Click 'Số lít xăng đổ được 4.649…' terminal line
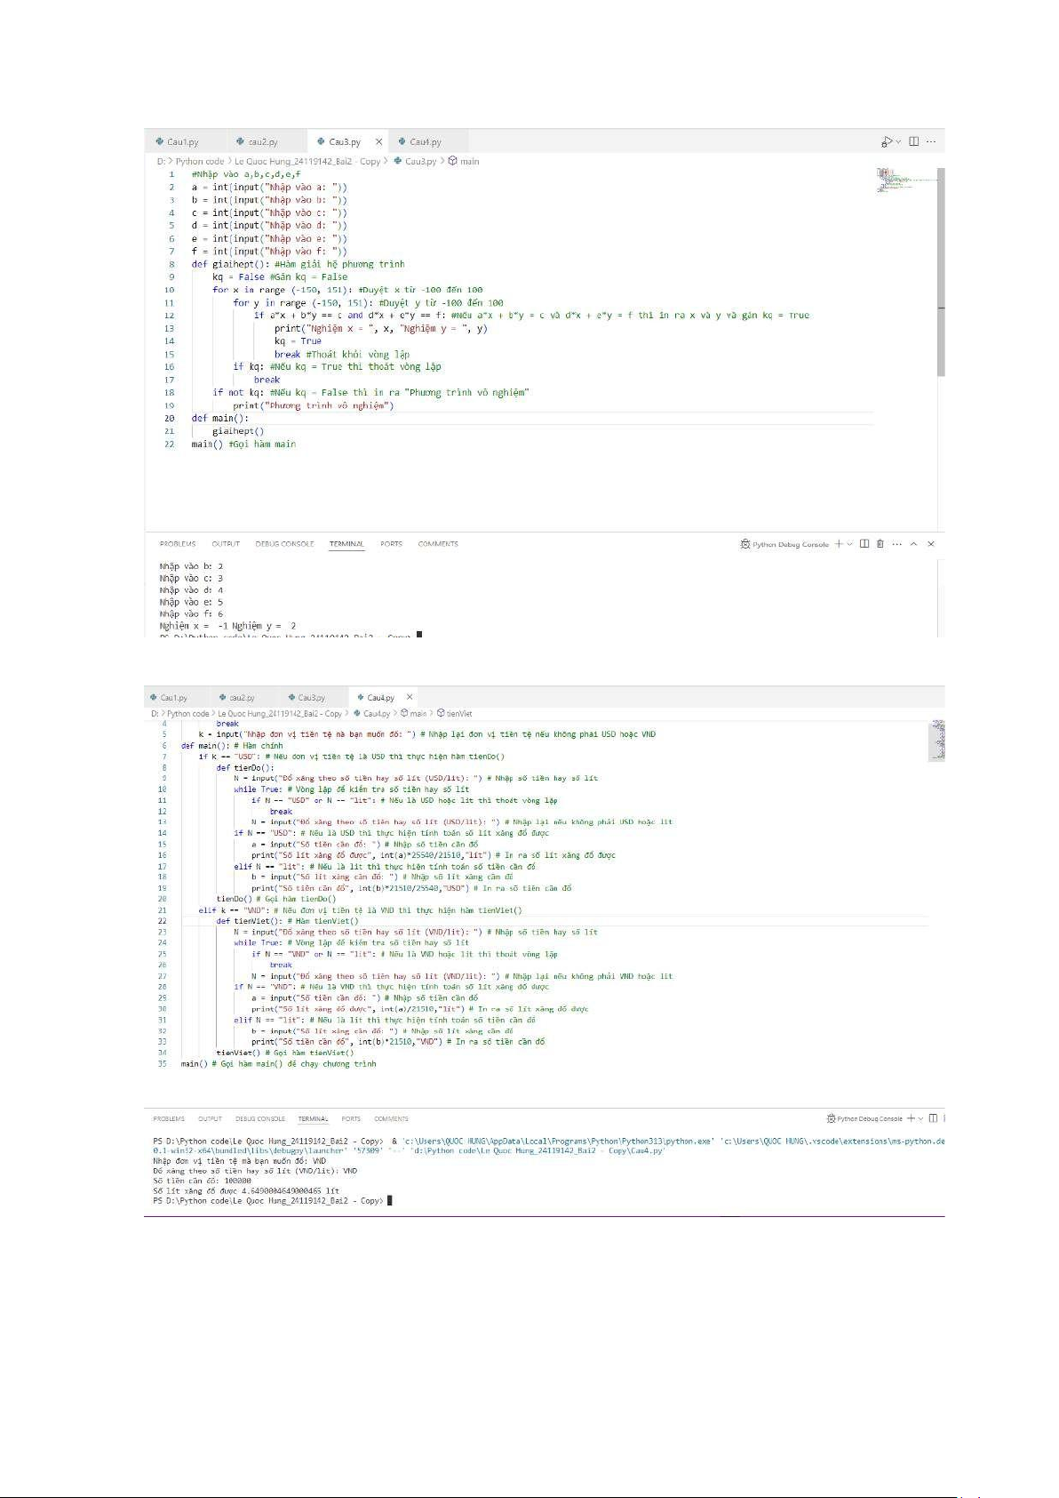The height and width of the screenshot is (1498, 1059). click(x=246, y=1190)
